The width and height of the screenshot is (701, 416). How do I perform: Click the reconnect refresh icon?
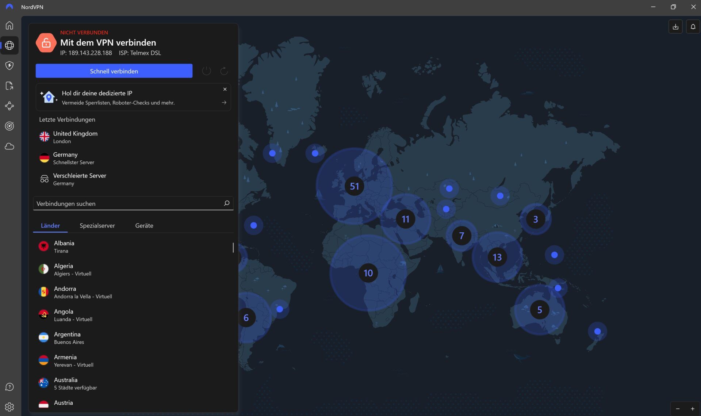coord(224,71)
